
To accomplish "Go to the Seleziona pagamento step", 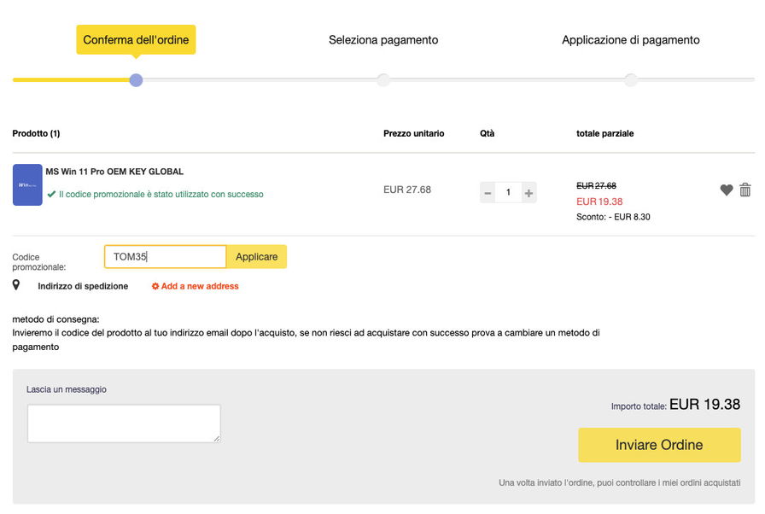I will [383, 40].
